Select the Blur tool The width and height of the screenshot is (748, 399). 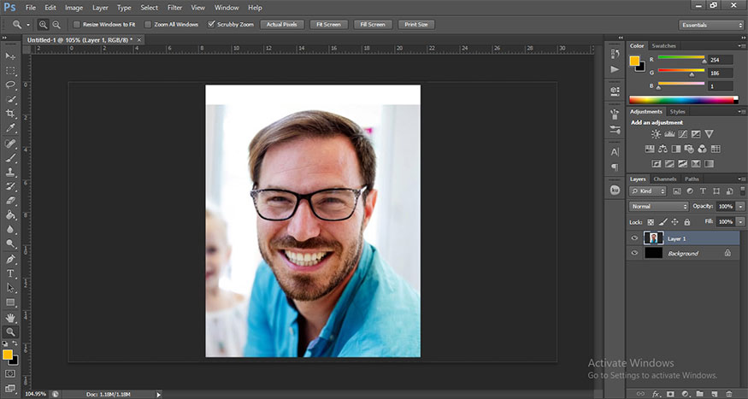[x=10, y=229]
